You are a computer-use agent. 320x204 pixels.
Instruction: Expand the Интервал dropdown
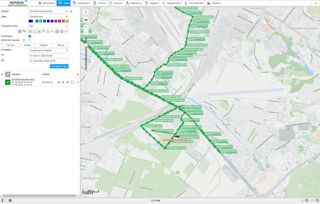48,50
